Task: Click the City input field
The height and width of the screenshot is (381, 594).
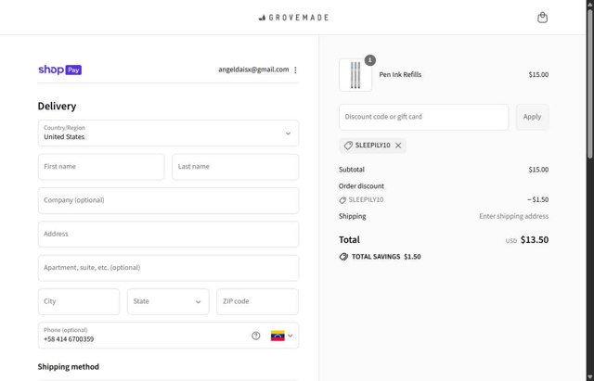Action: 79,301
